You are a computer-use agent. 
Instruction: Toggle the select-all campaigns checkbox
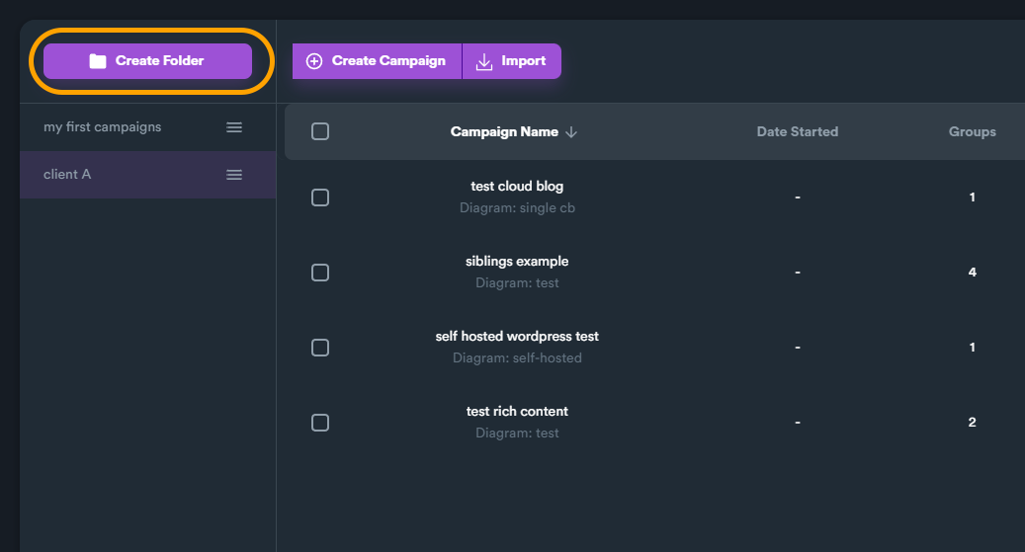(320, 131)
